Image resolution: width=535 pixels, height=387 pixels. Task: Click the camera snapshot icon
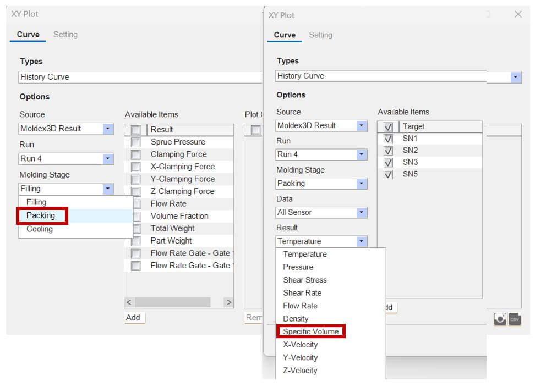[500, 319]
